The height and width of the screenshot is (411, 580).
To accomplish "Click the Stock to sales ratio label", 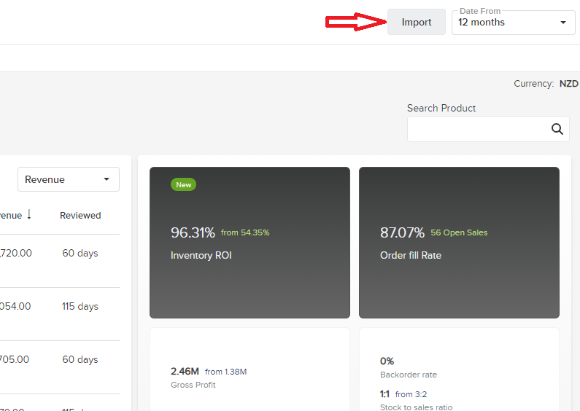I will click(416, 407).
